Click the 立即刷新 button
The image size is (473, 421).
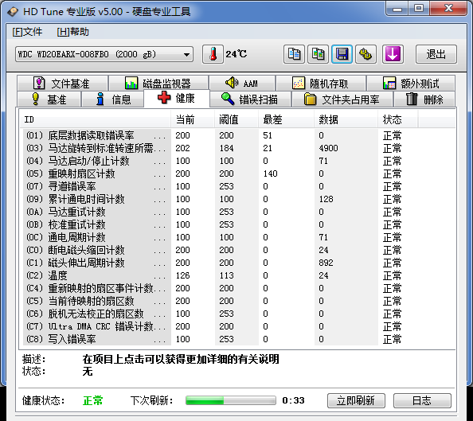coord(356,400)
